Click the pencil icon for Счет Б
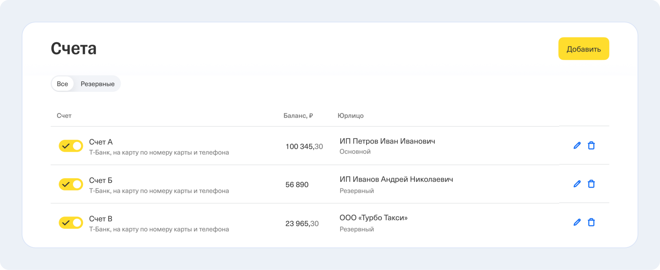Screen dimensions: 660x270 577,184
